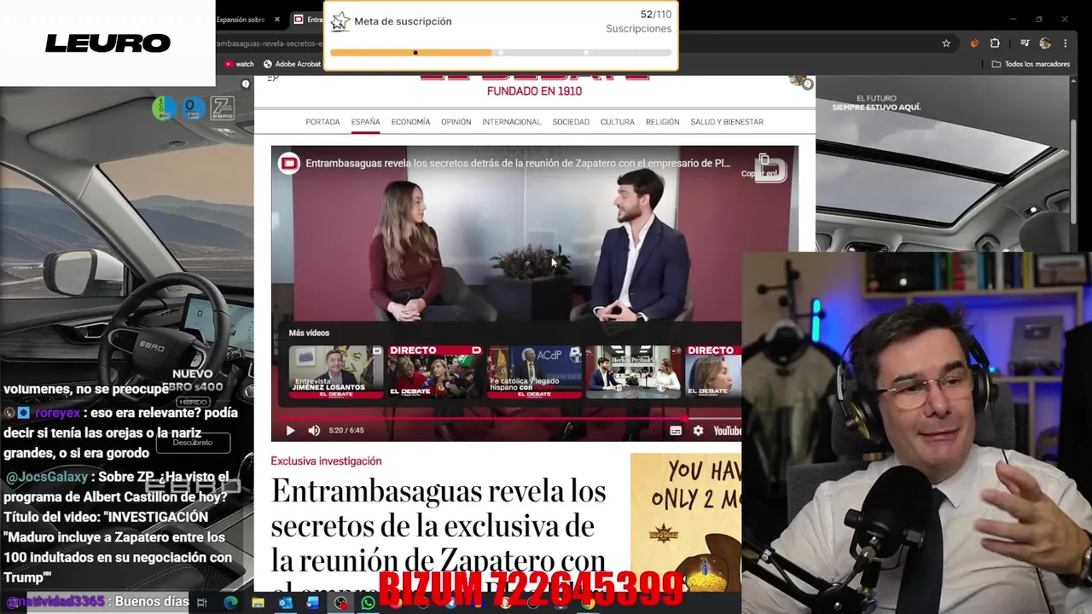The height and width of the screenshot is (614, 1092).
Task: Open the media control icon in Chrome toolbar
Action: [x=1025, y=43]
